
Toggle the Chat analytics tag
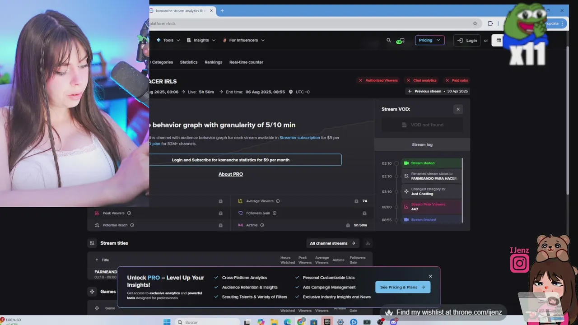coord(421,80)
